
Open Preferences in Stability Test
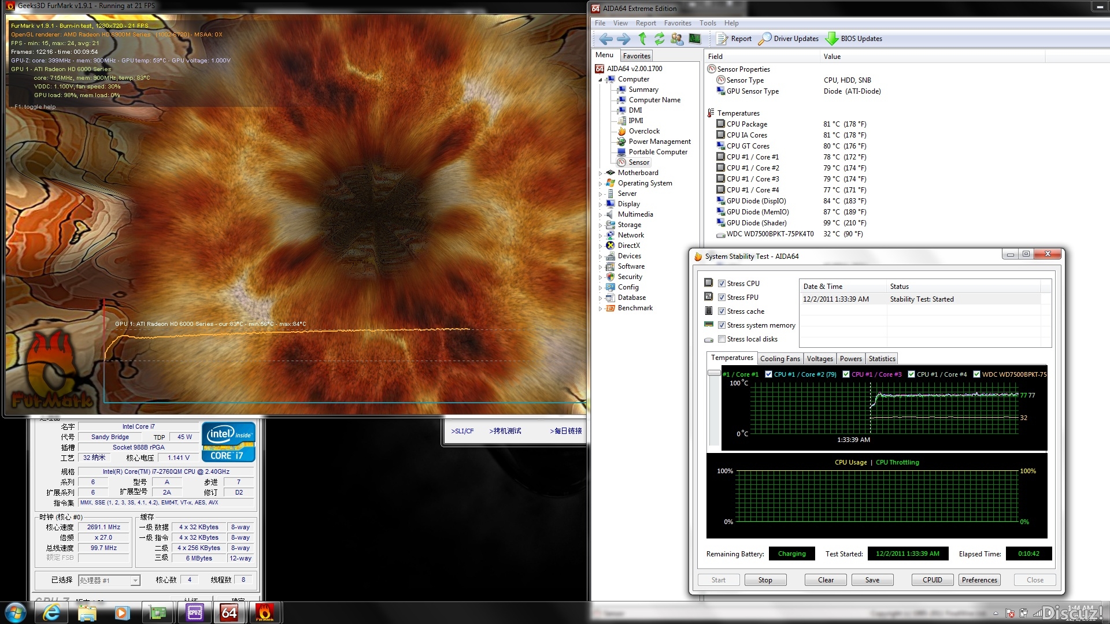click(979, 580)
